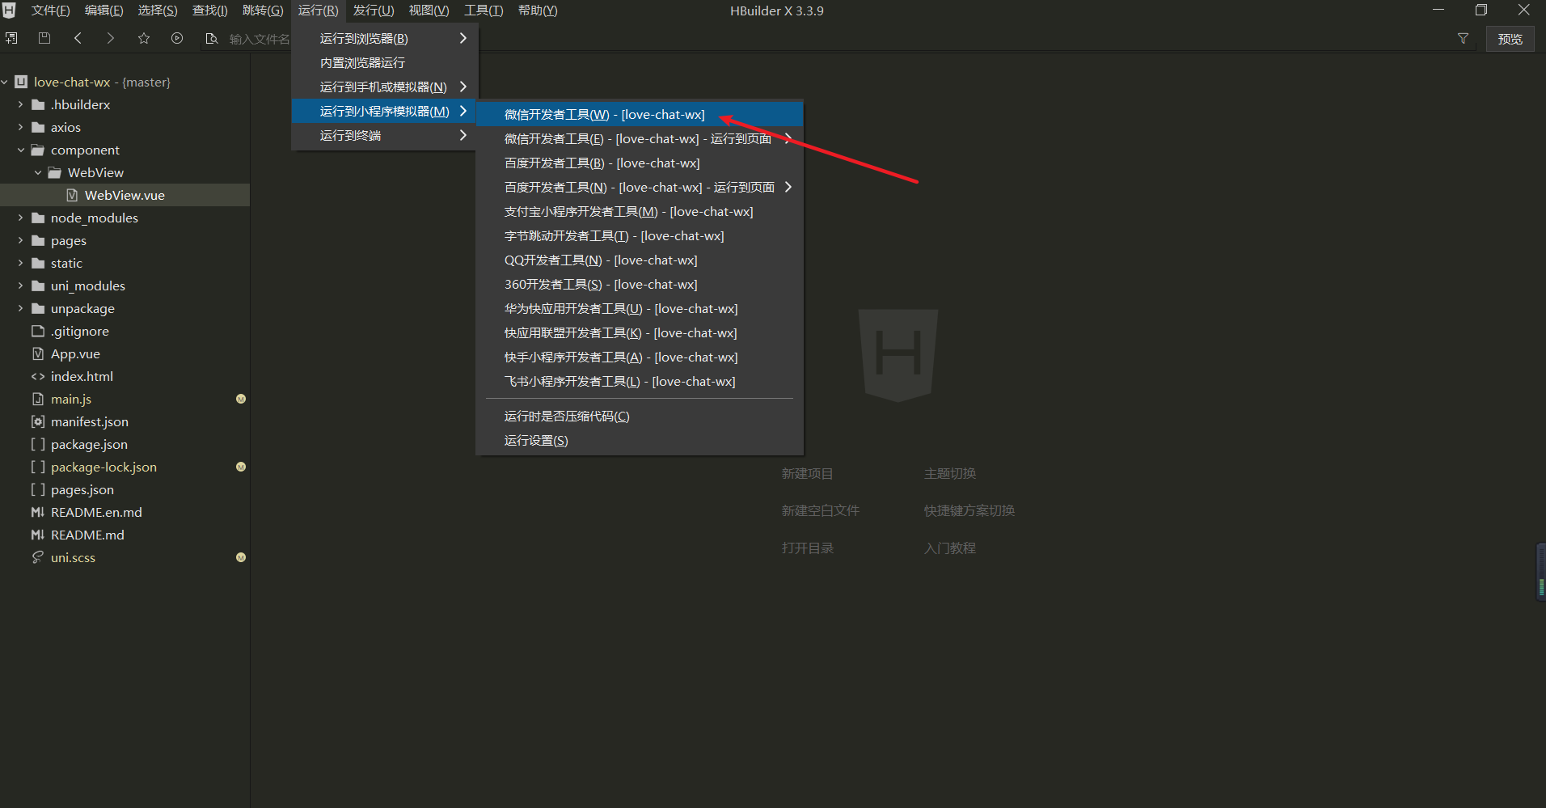Image resolution: width=1546 pixels, height=808 pixels.
Task: Open the 帮助(Y) menu
Action: coord(538,11)
